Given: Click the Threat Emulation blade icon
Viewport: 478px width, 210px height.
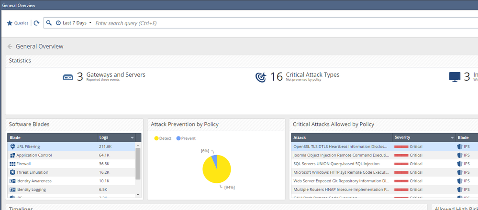Looking at the screenshot, I should [12, 172].
